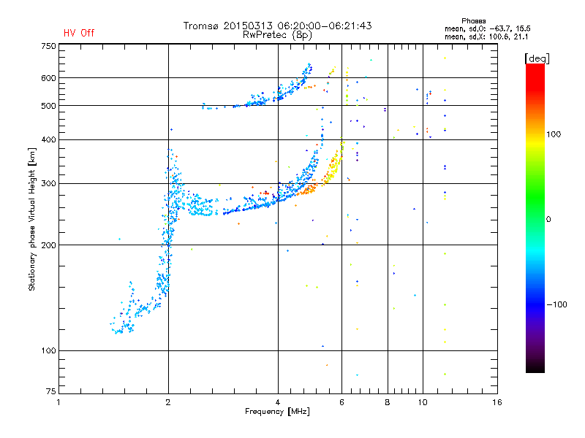This screenshot has height=438, width=585.
Task: Select the plot title 'Tromsø 20150313 06:20:00-06:21:43'
Action: click(277, 26)
